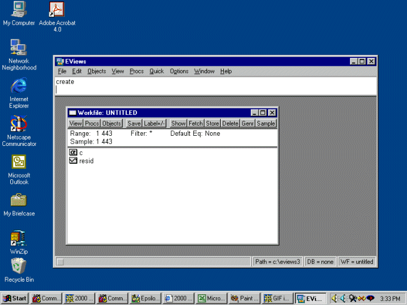Open the Objects menu in the EViews menu bar

point(96,71)
